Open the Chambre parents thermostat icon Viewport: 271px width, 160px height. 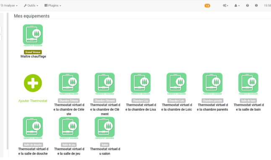212,84
